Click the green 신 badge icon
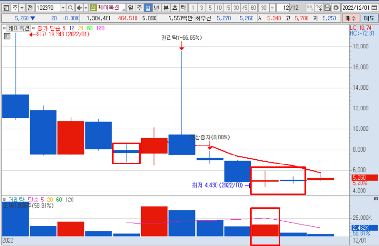This screenshot has height=246, width=379. point(93,8)
